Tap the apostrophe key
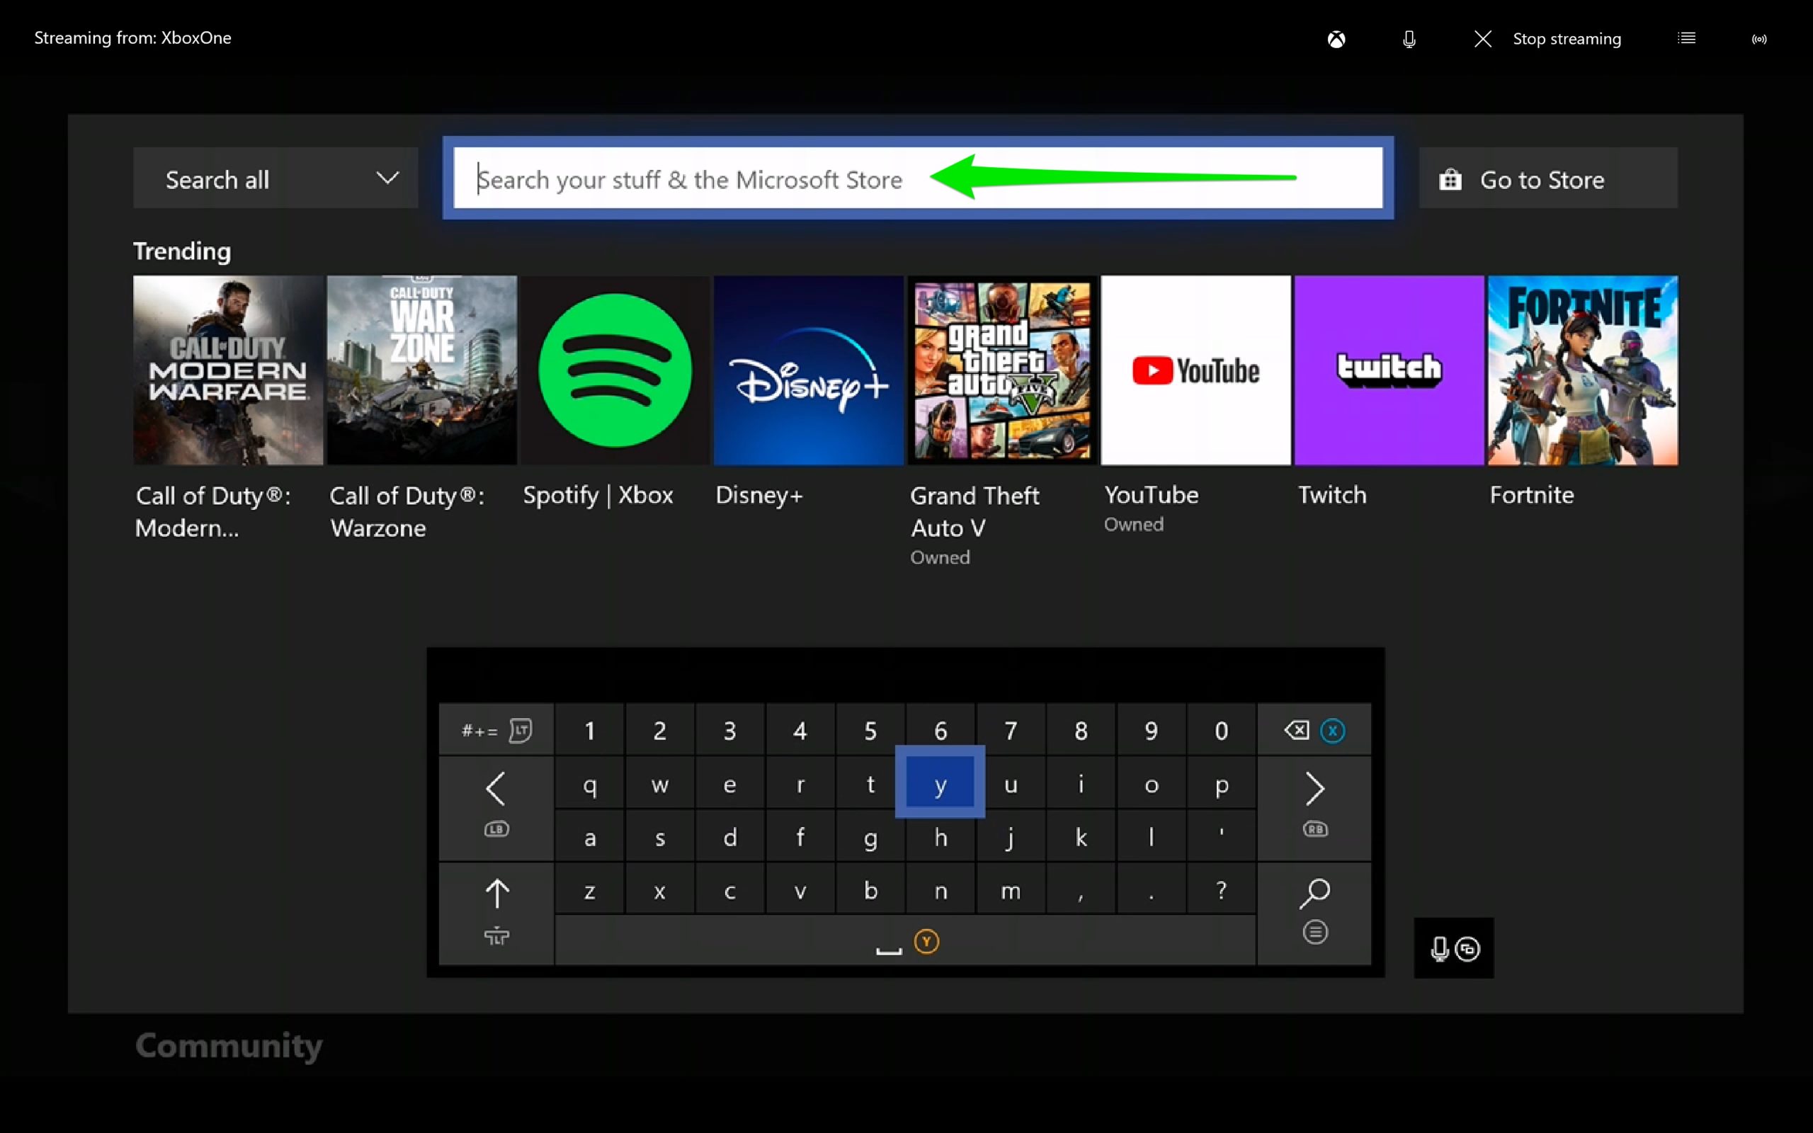Viewport: 1813px width, 1133px height. (1220, 836)
